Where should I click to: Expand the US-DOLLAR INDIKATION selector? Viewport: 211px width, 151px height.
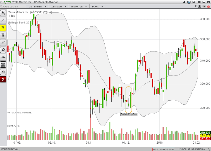[x=192, y=149]
